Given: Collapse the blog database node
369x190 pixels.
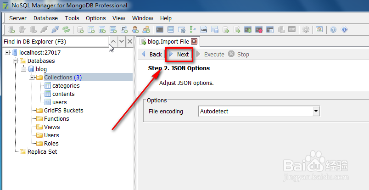Looking at the screenshot, I should [24, 69].
